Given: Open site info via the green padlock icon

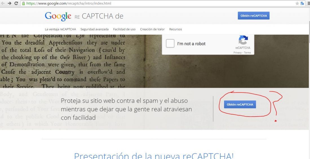Looking at the screenshot, I should pyautogui.click(x=23, y=3).
